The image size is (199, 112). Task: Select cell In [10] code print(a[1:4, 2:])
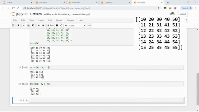(106, 68)
